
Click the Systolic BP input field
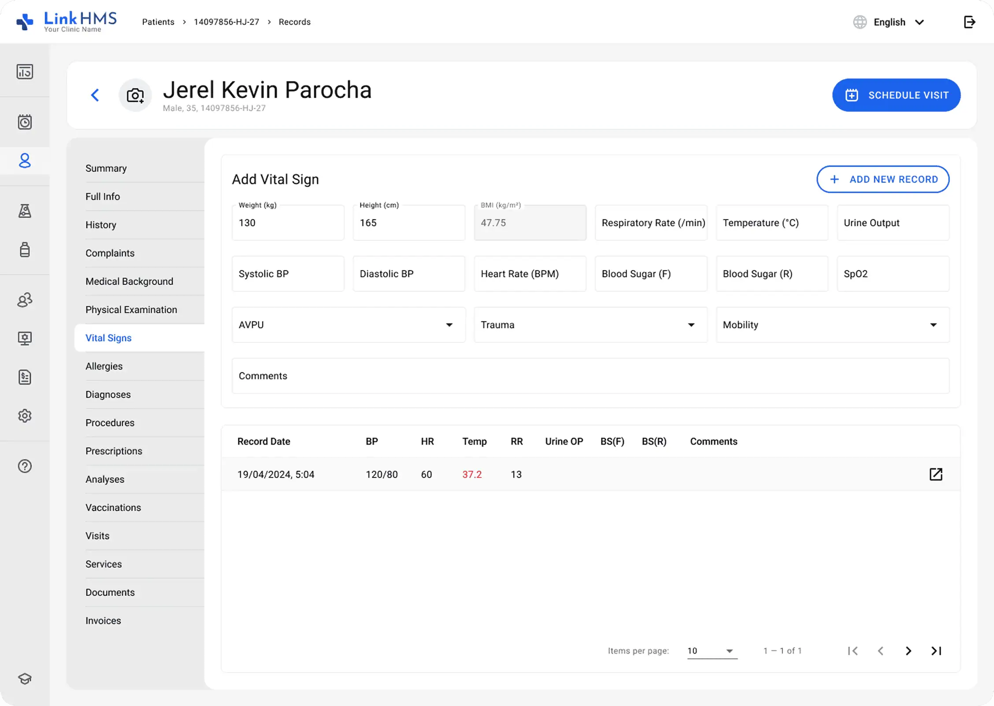click(x=288, y=274)
